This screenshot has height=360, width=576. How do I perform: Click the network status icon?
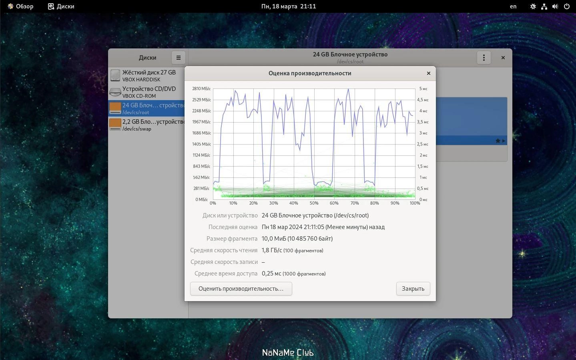pyautogui.click(x=544, y=6)
